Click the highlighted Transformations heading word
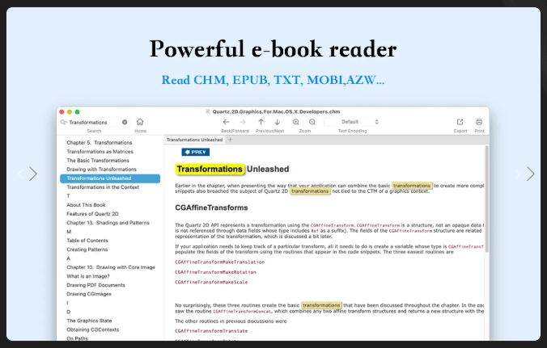547x348 pixels. click(210, 169)
